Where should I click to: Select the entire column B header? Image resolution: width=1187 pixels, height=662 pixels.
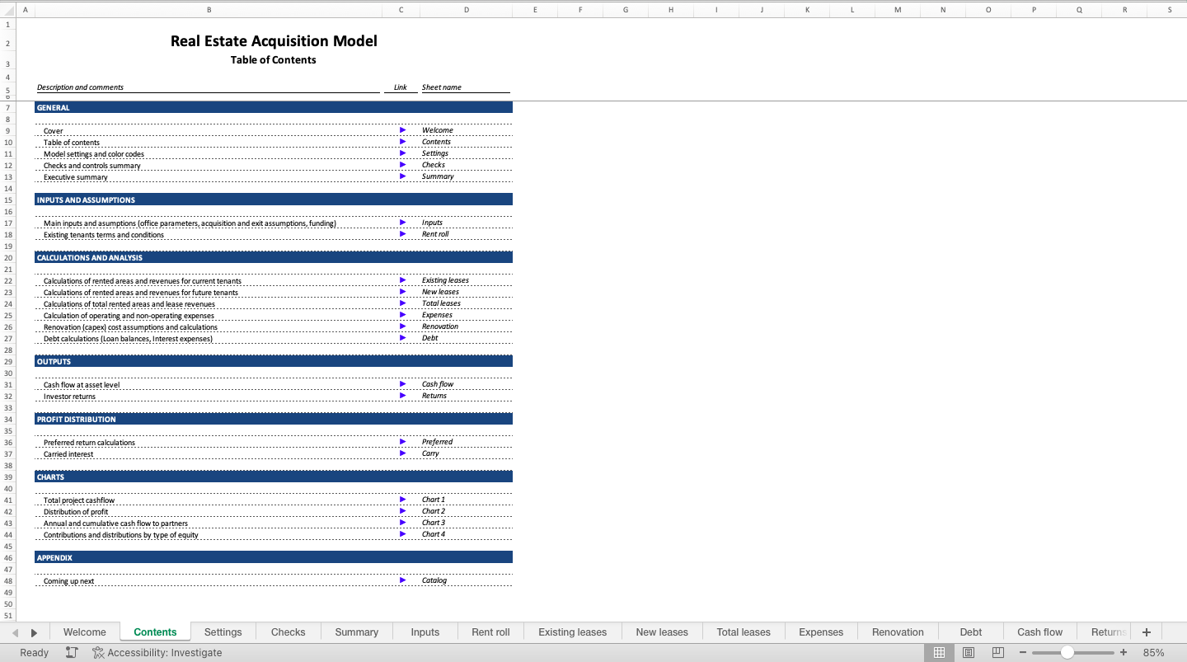pyautogui.click(x=209, y=10)
